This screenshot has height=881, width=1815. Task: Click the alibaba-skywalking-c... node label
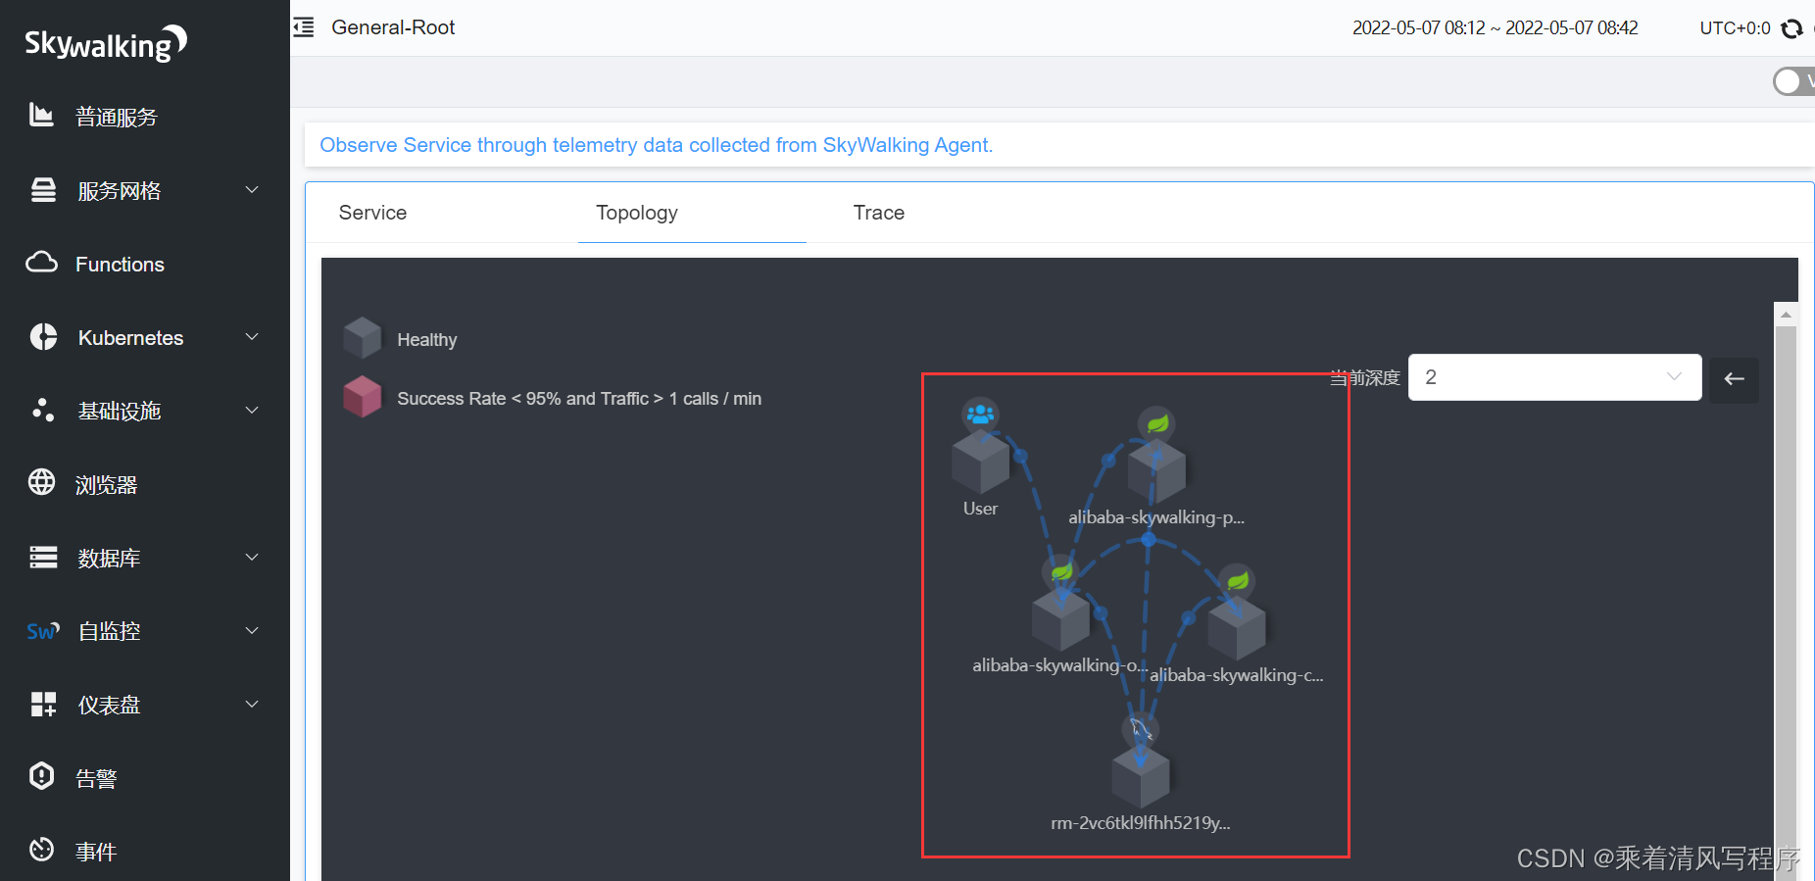tap(1237, 675)
